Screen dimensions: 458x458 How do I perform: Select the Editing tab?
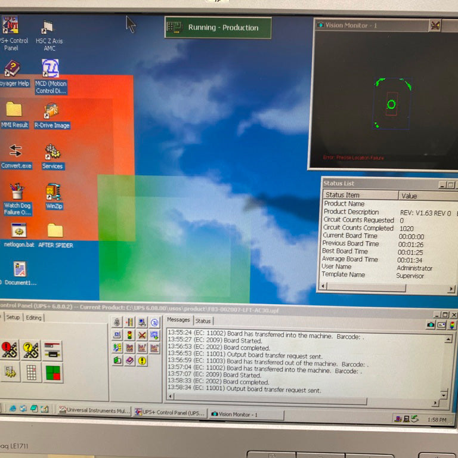(x=33, y=317)
